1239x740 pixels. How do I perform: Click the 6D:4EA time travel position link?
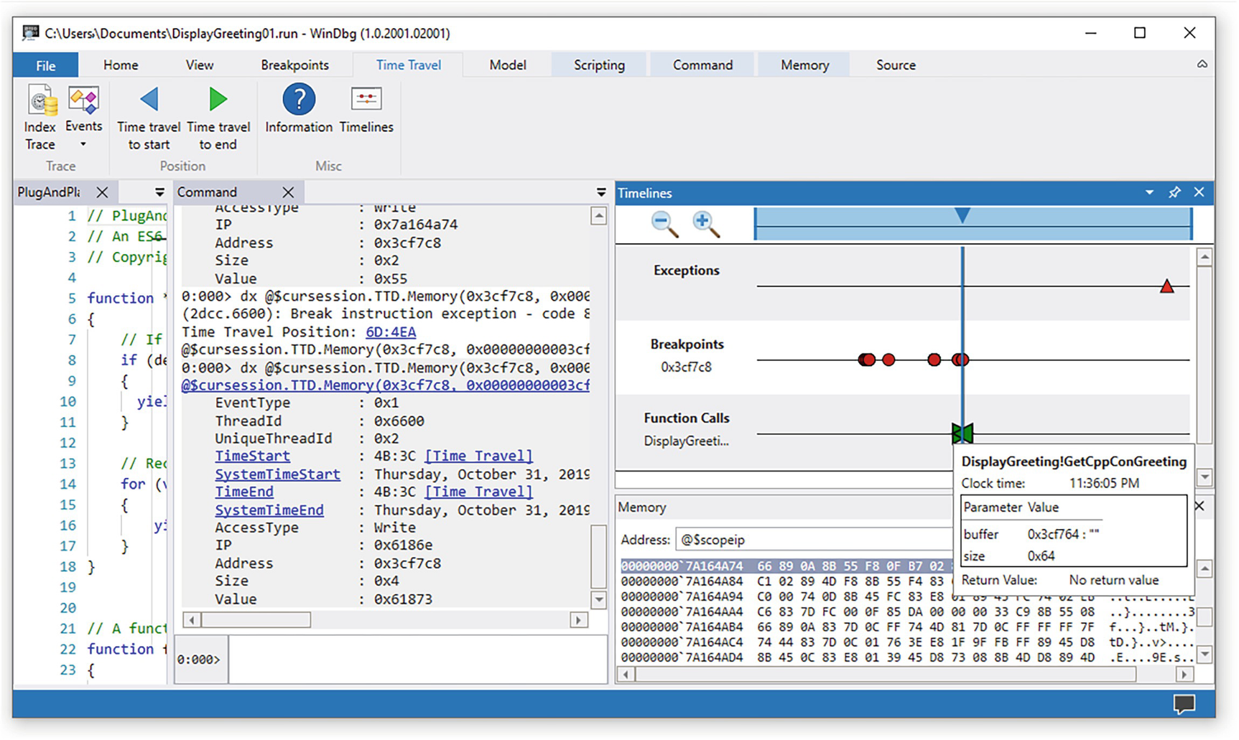coord(390,332)
